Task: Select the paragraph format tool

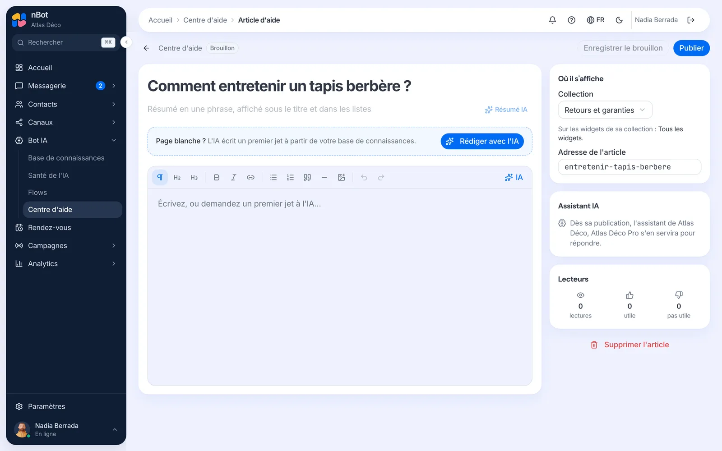Action: click(x=160, y=178)
